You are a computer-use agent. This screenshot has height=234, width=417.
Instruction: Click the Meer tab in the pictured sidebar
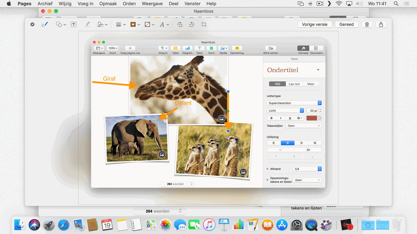pyautogui.click(x=311, y=84)
